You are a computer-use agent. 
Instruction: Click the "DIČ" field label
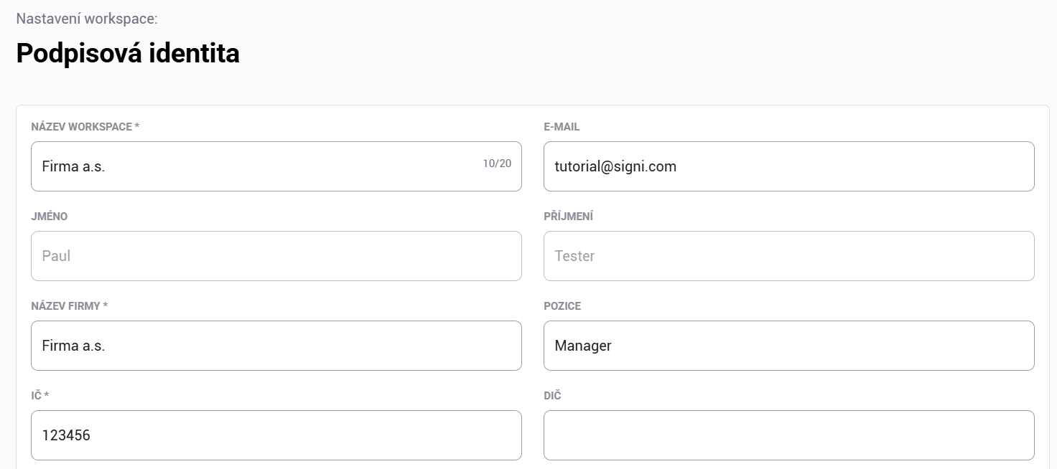pos(552,396)
